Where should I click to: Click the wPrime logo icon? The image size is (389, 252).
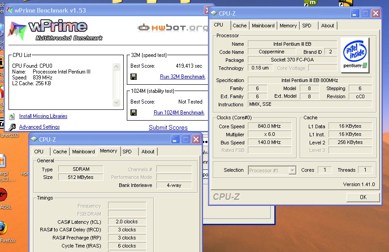click(17, 31)
